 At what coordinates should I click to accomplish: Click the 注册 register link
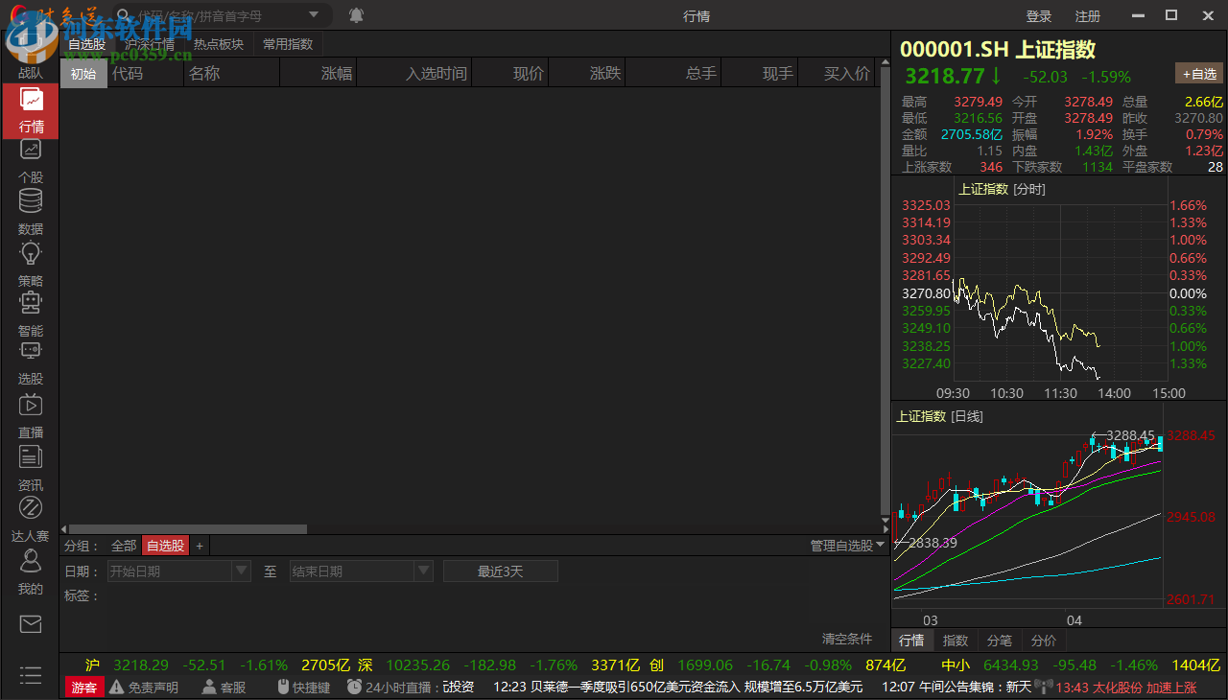click(1088, 16)
